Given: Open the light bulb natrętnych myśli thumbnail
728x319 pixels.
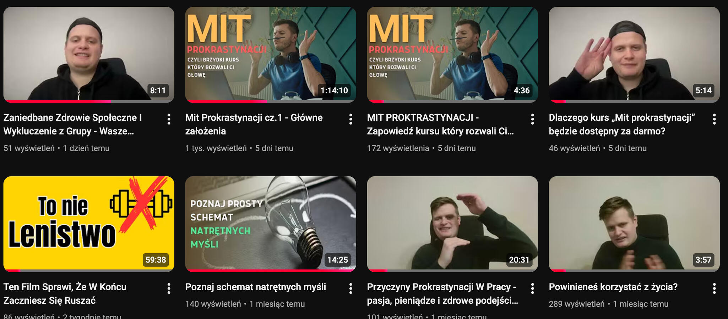Looking at the screenshot, I should click(271, 224).
